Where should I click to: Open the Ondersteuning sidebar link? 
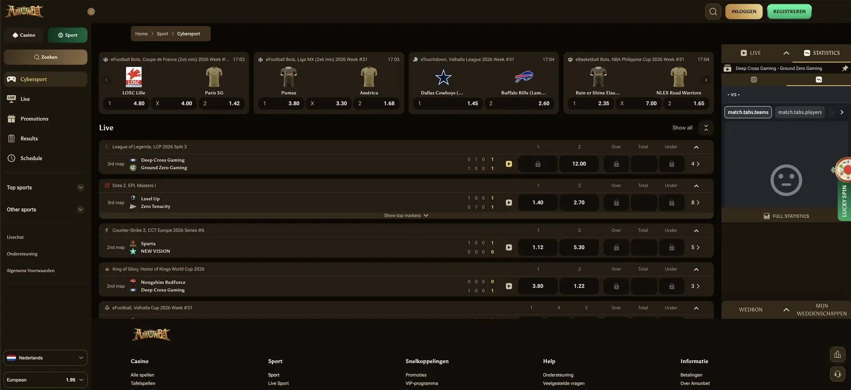(22, 254)
